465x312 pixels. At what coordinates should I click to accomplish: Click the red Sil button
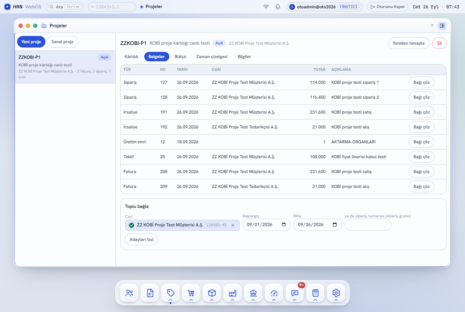coord(439,43)
